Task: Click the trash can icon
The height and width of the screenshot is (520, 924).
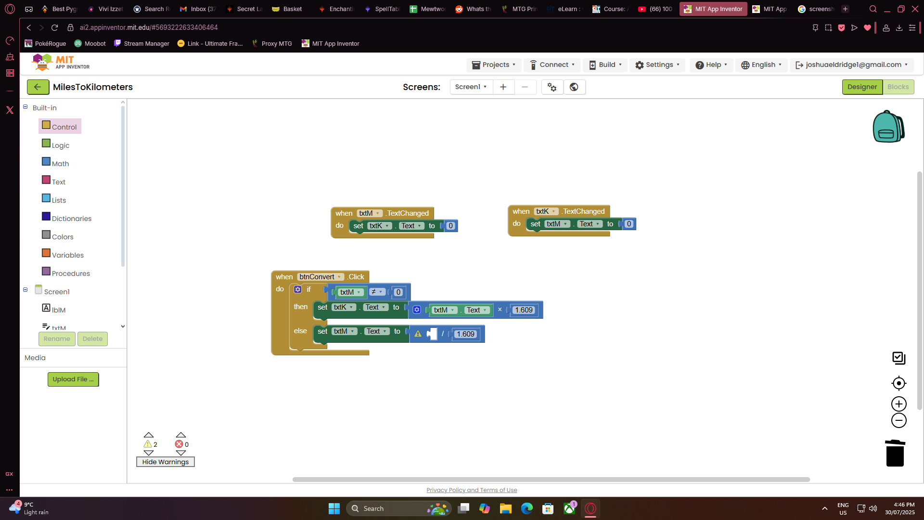Action: 895,453
